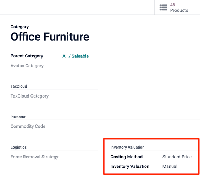Click the Office Furniture category name
200x178 pixels.
(50, 37)
